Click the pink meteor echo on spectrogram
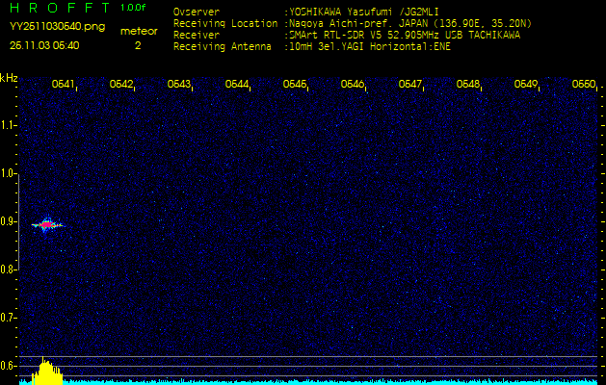This screenshot has height=385, width=606. pyautogui.click(x=47, y=224)
